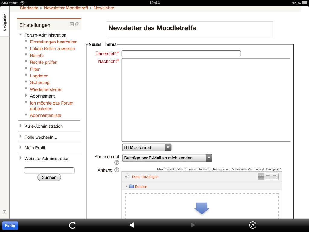Open help icon beside the Anhang label

tap(117, 170)
